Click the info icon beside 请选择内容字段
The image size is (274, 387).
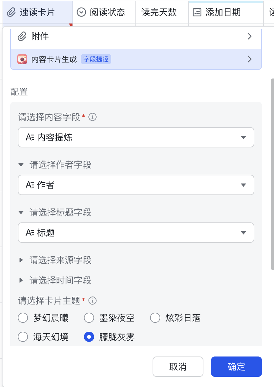tap(92, 117)
